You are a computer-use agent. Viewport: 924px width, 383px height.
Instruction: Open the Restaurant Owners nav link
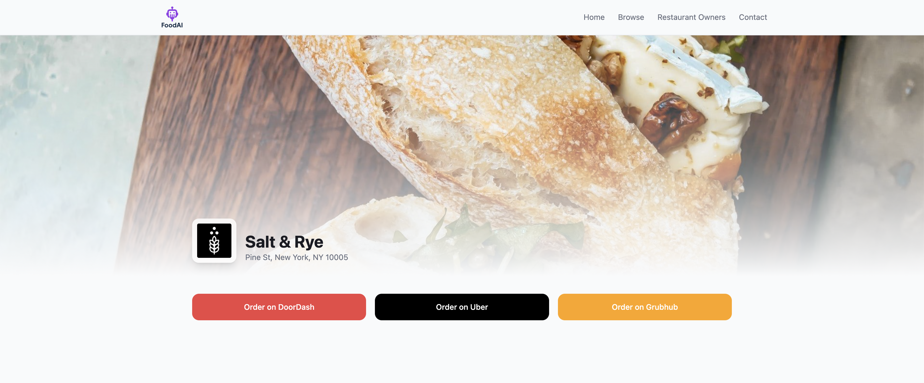691,17
